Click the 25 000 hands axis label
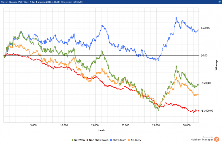 click(156, 125)
